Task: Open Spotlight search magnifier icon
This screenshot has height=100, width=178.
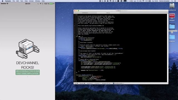Action: click(x=172, y=1)
